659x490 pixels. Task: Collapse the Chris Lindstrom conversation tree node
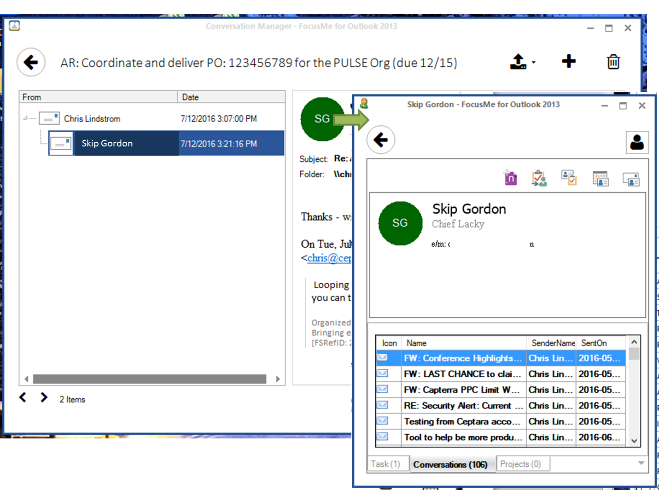click(25, 118)
